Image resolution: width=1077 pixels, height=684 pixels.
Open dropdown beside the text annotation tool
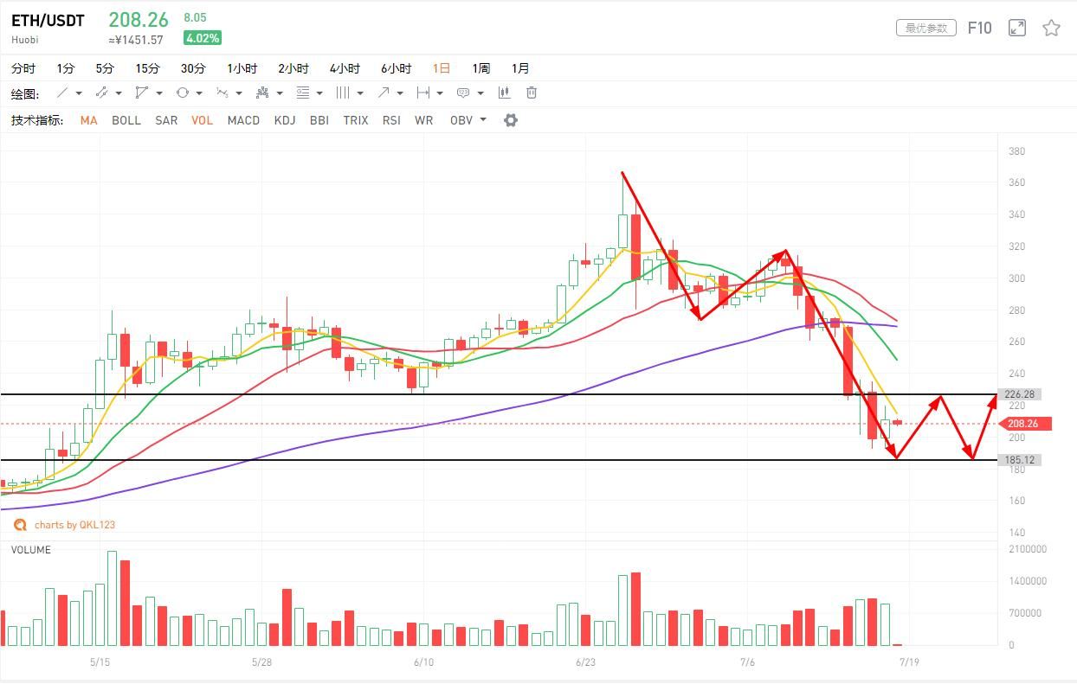pyautogui.click(x=480, y=93)
